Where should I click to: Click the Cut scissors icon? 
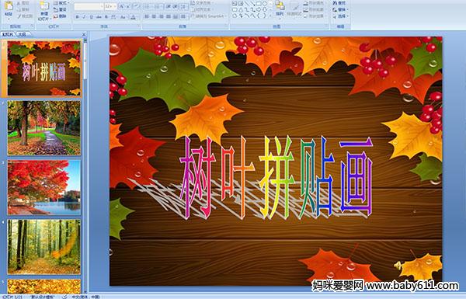19,3
